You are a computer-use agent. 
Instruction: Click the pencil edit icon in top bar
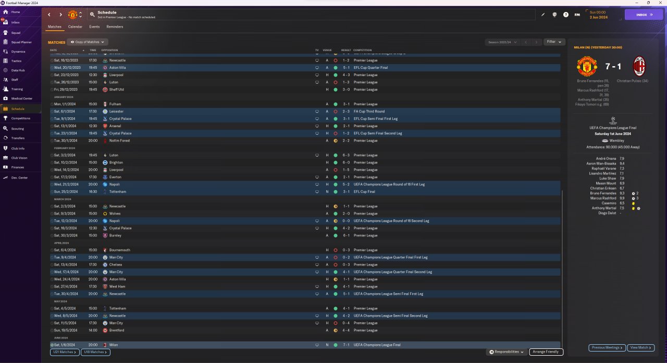(542, 15)
